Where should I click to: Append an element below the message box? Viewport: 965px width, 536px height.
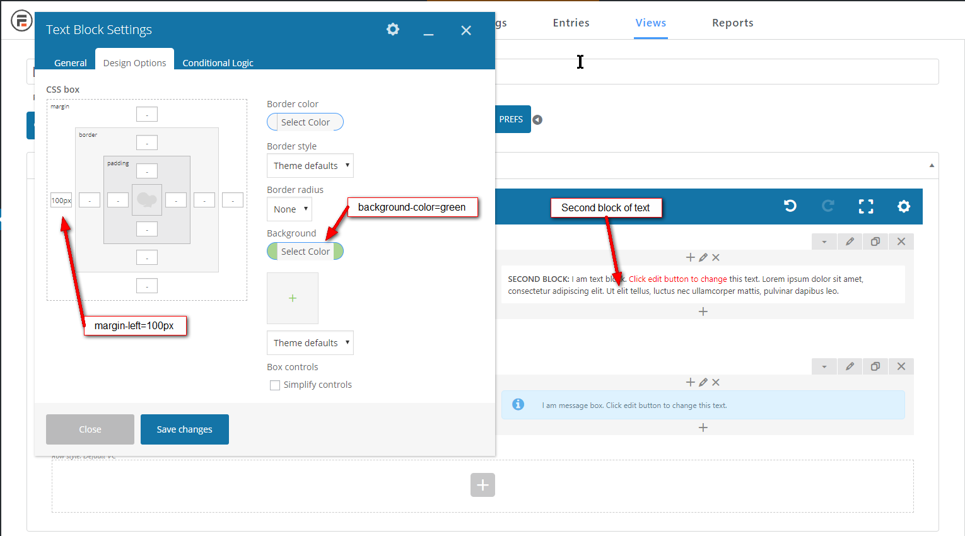pyautogui.click(x=703, y=428)
